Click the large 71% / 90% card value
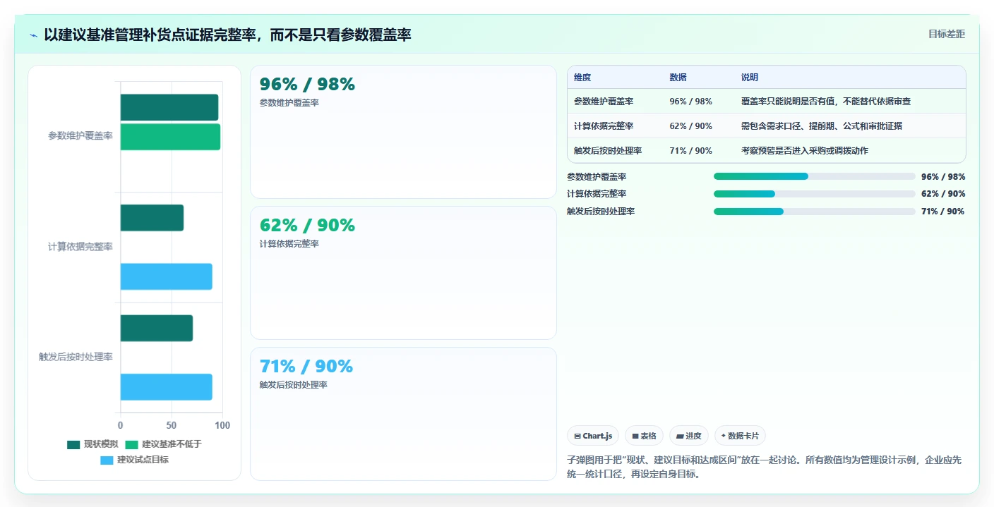 coord(306,367)
